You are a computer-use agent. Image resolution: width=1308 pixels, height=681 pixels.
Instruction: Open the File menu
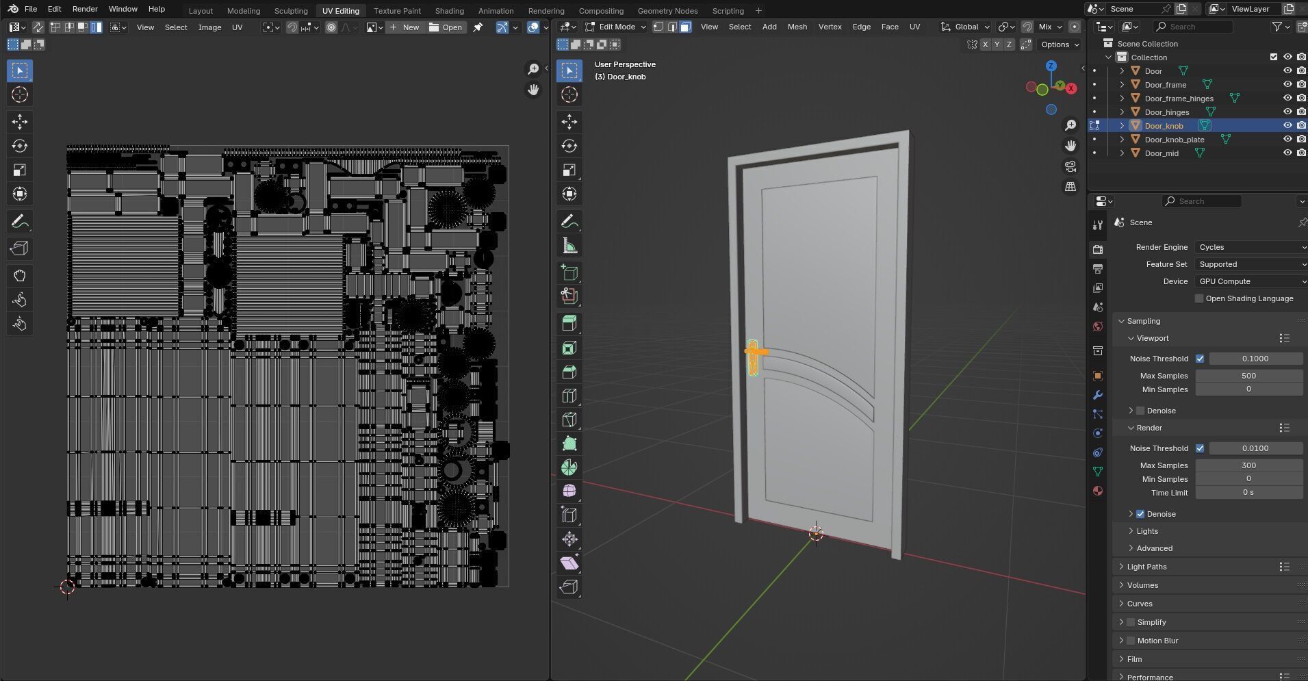pyautogui.click(x=31, y=9)
